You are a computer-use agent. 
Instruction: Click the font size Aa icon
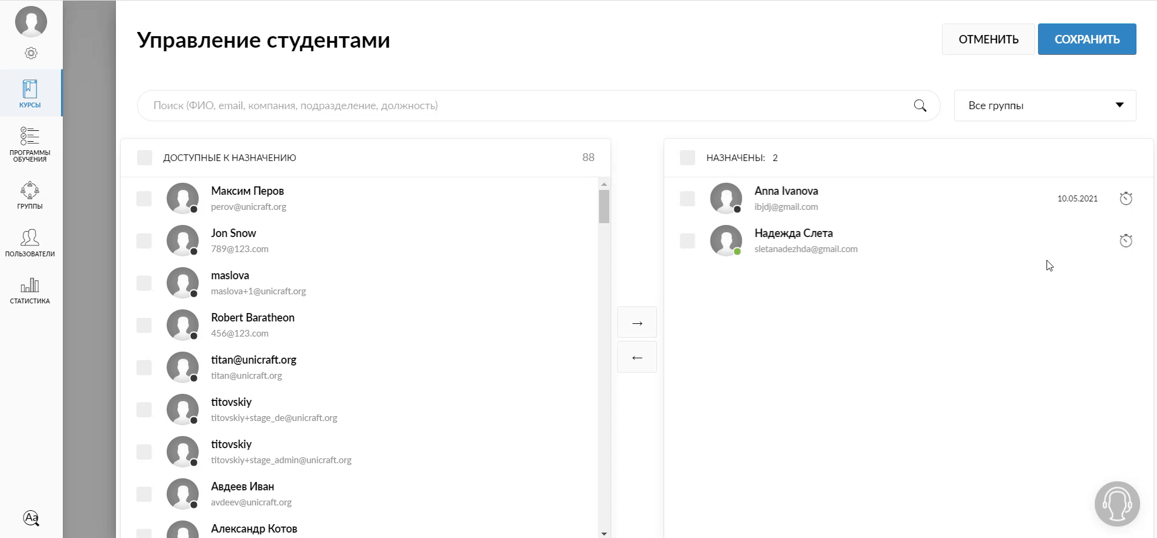point(31,518)
